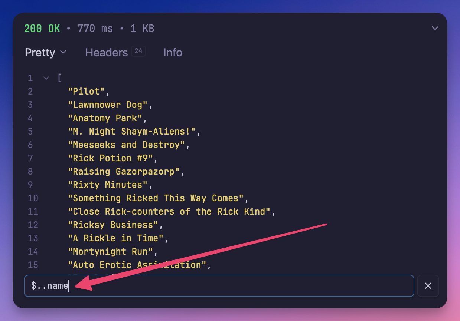Click line number 15 in the gutter
This screenshot has width=460, height=321.
pyautogui.click(x=33, y=265)
